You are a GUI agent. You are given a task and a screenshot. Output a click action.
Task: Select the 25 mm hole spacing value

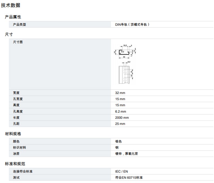tap(120, 124)
